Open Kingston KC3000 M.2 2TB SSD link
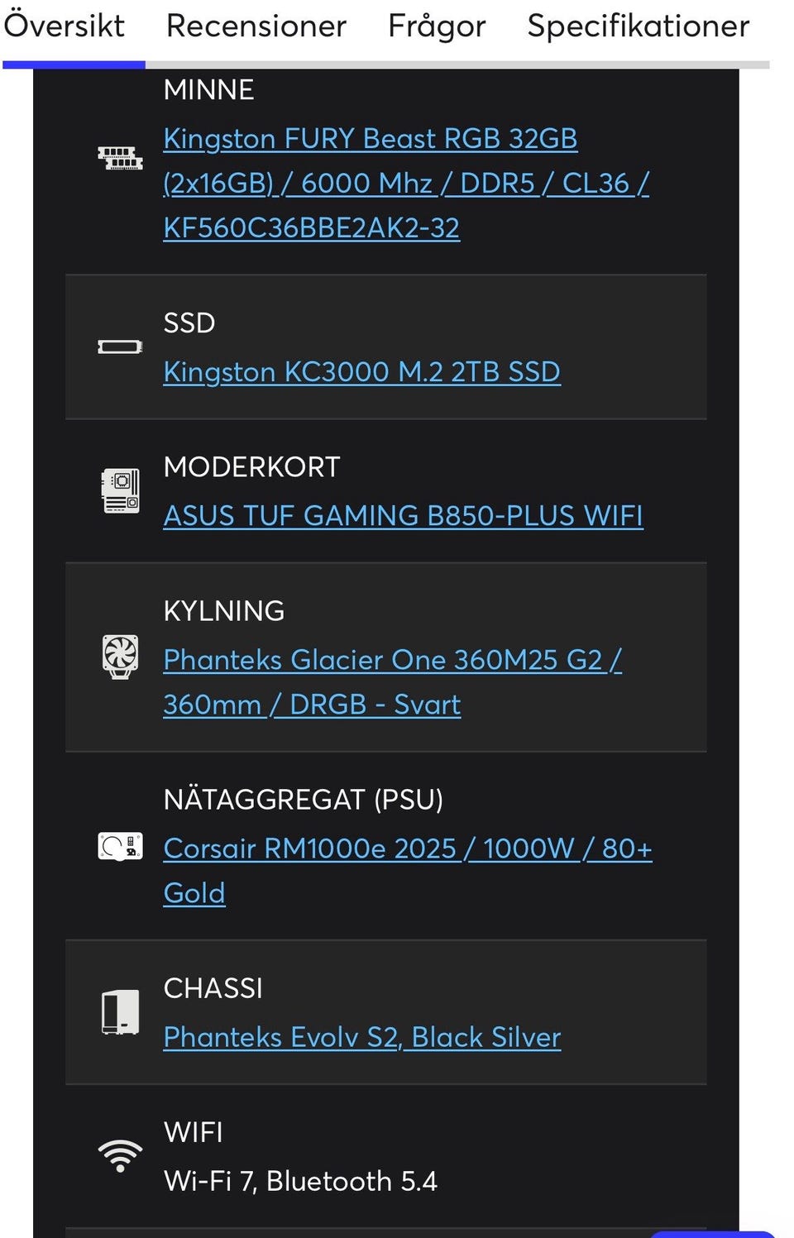This screenshot has height=1238, width=794. tap(361, 371)
